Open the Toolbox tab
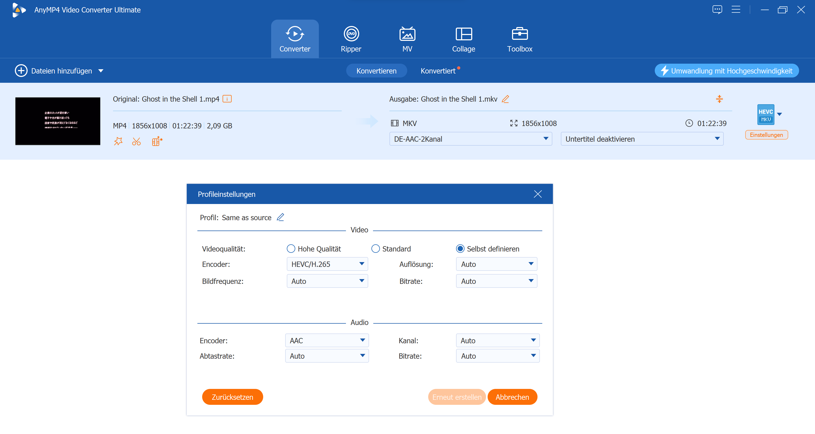 click(519, 39)
